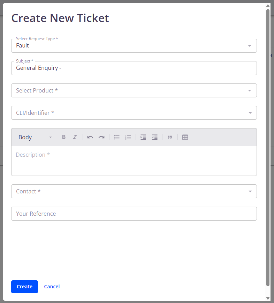The height and width of the screenshot is (303, 274).
Task: Apply bold formatting in description editor
Action: (x=64, y=137)
